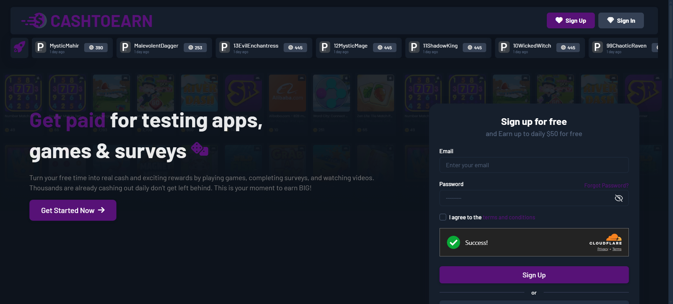Toggle password visibility eye icon
Viewport: 673px width, 304px height.
619,198
